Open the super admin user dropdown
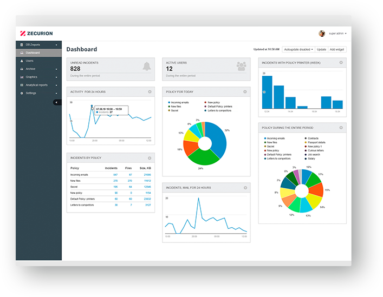This screenshot has height=297, width=383. (x=337, y=34)
